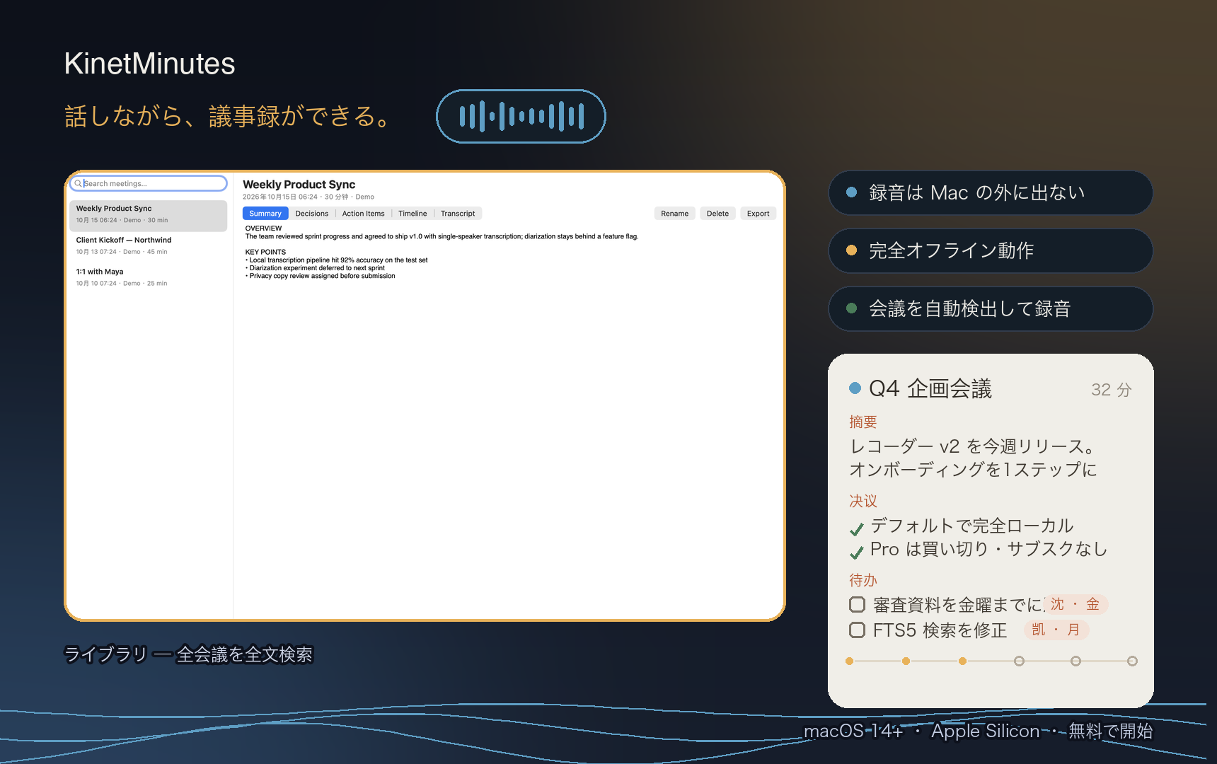Screen dimensions: 1217x764
Task: Open the Action Items tab
Action: (x=364, y=213)
